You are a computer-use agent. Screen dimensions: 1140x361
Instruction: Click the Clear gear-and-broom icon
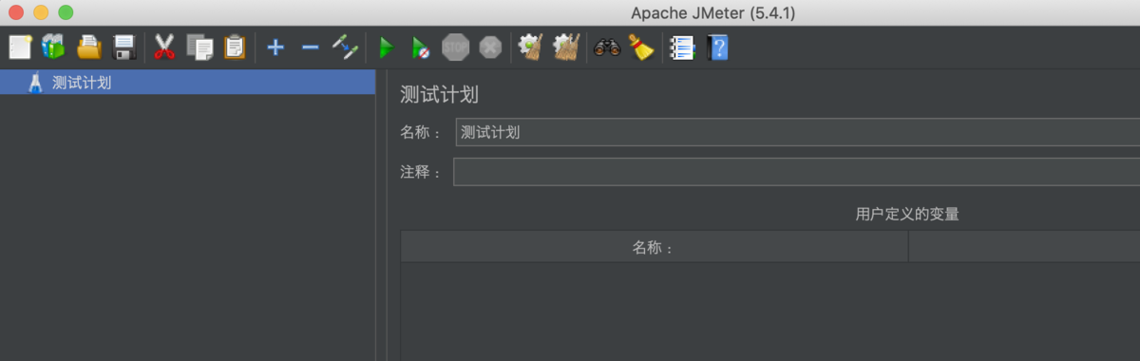(x=530, y=47)
